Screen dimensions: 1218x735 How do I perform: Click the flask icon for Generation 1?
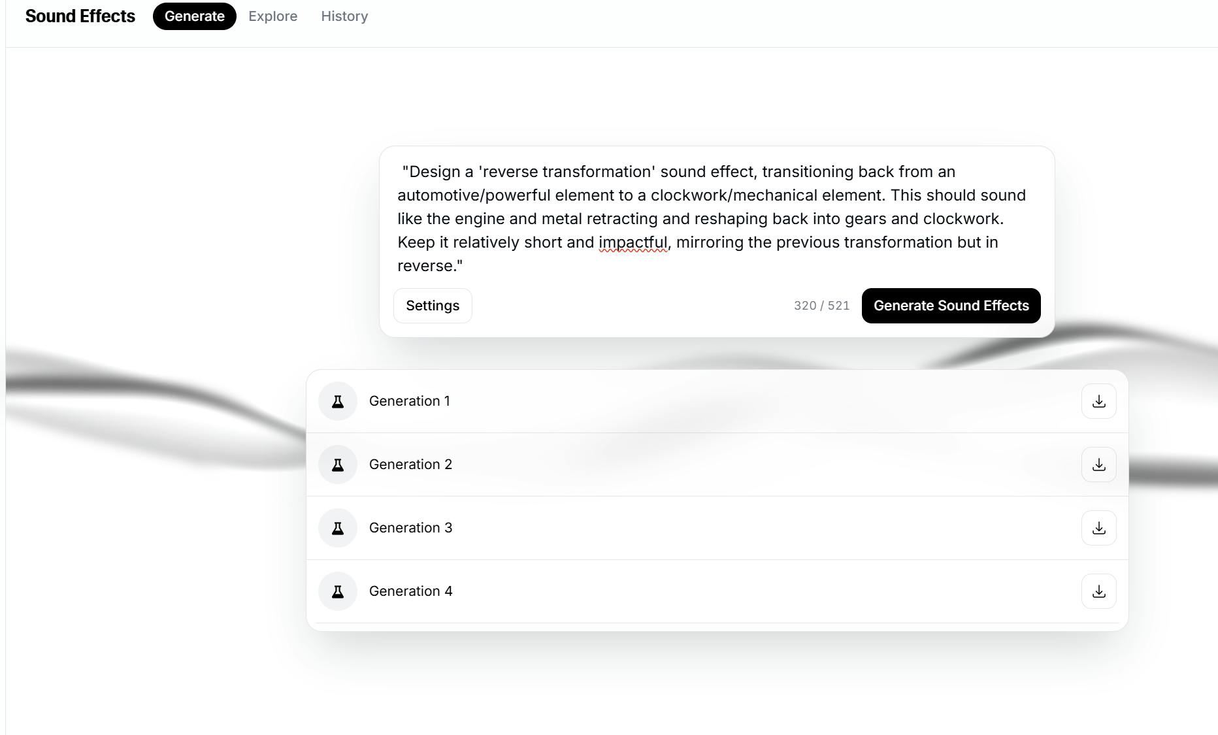click(338, 401)
